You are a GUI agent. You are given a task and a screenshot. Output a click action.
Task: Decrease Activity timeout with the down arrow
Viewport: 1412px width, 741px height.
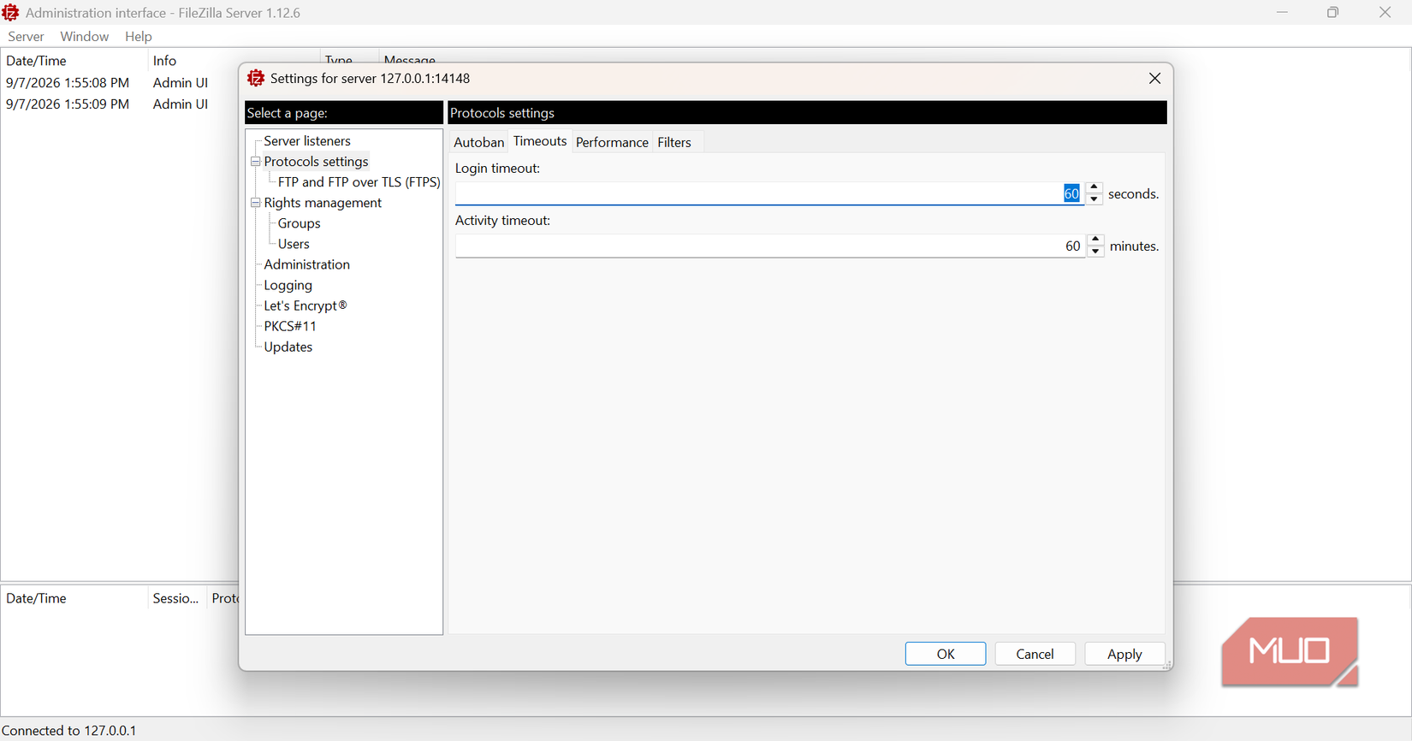(1095, 252)
